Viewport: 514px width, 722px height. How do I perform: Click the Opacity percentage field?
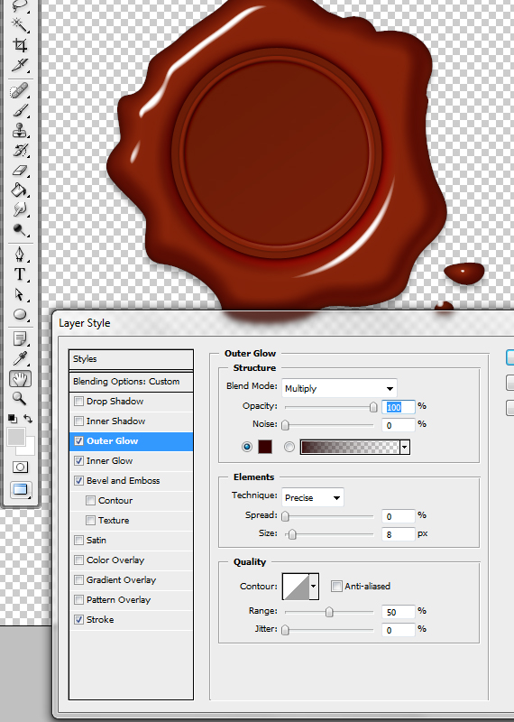pos(398,407)
